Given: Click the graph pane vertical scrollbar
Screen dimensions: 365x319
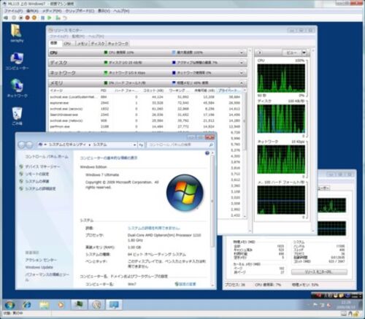Looking at the screenshot, I should coord(313,140).
